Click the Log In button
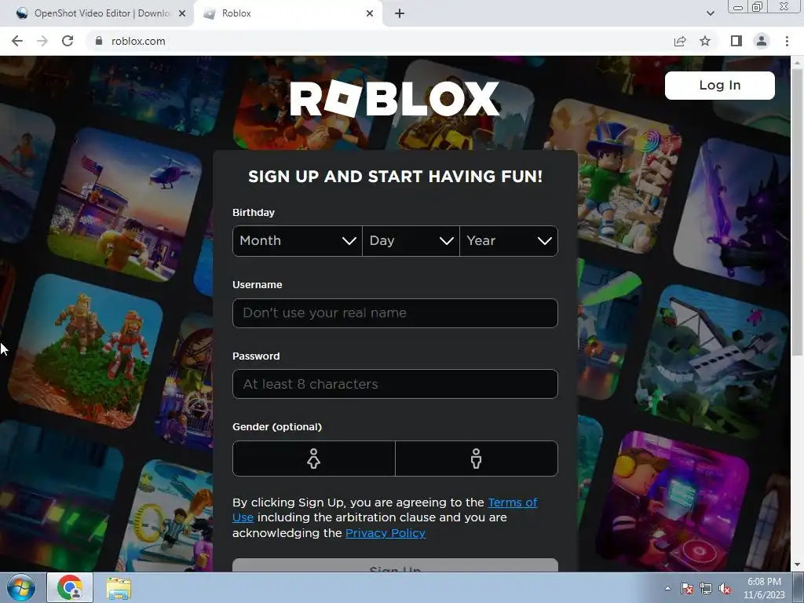The height and width of the screenshot is (603, 804). (x=719, y=85)
